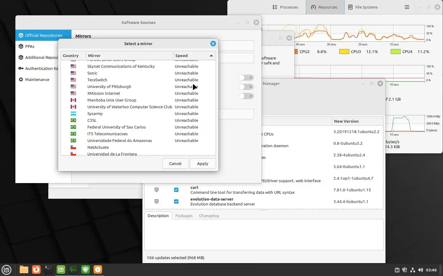Screen dimensions: 443x276
Task: Open the Packages tab in Update Manager
Action: point(184,216)
